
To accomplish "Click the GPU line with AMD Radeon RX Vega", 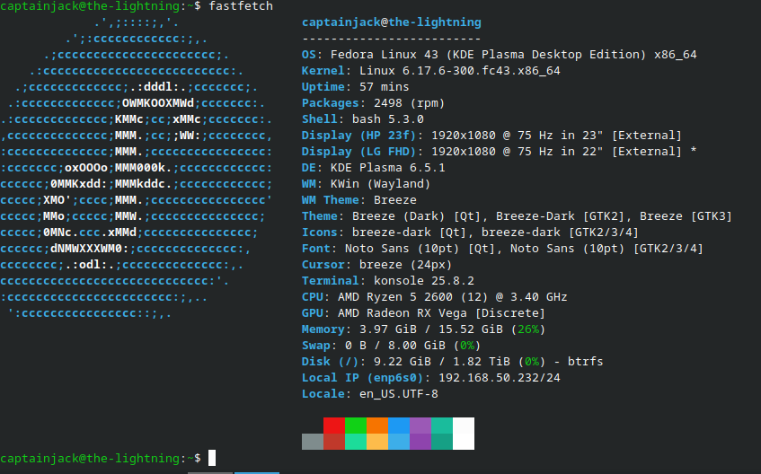I will pyautogui.click(x=423, y=313).
